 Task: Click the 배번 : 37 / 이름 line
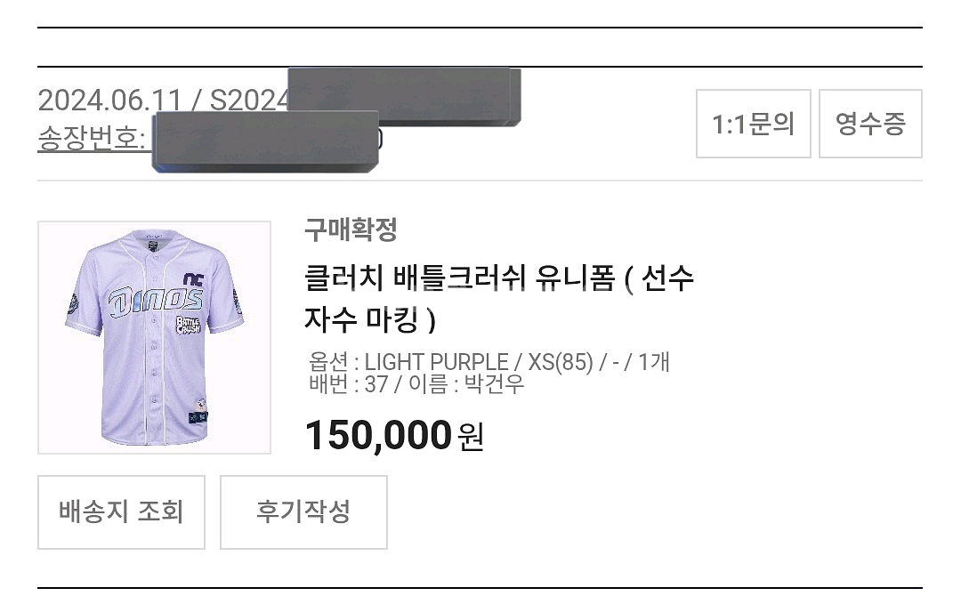point(416,384)
